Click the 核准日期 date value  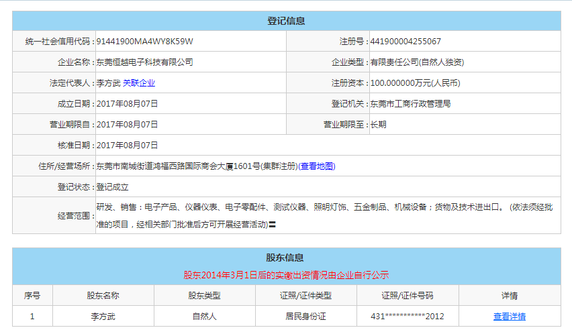127,146
